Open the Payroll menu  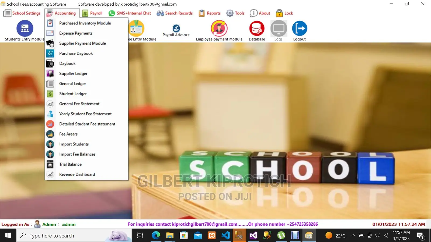92,13
